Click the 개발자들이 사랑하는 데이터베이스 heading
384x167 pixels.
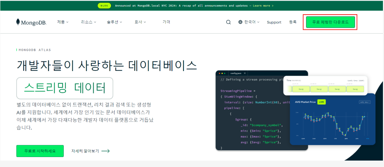click(107, 65)
